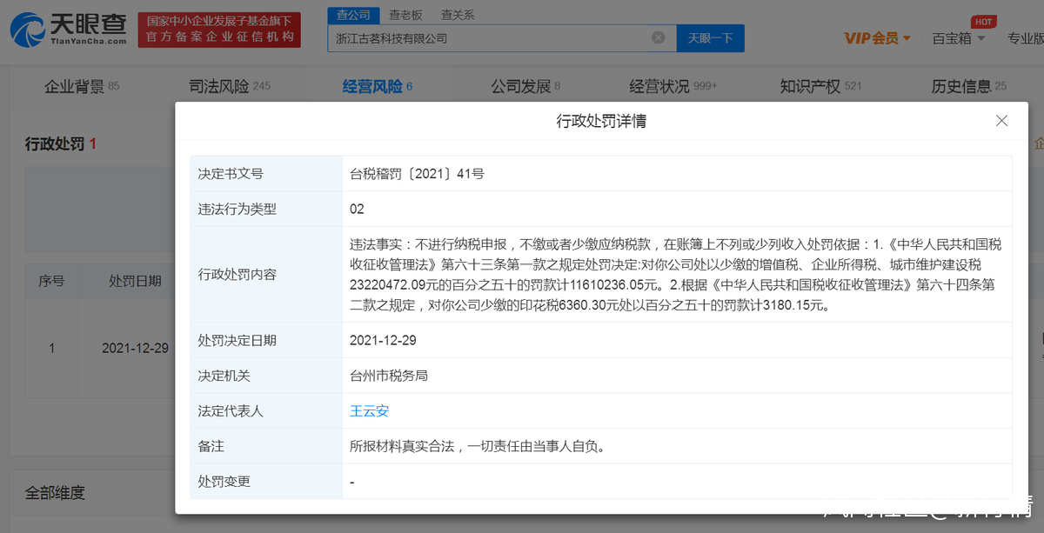Image resolution: width=1044 pixels, height=533 pixels.
Task: Clear the search field with the X icon
Action: (x=659, y=38)
